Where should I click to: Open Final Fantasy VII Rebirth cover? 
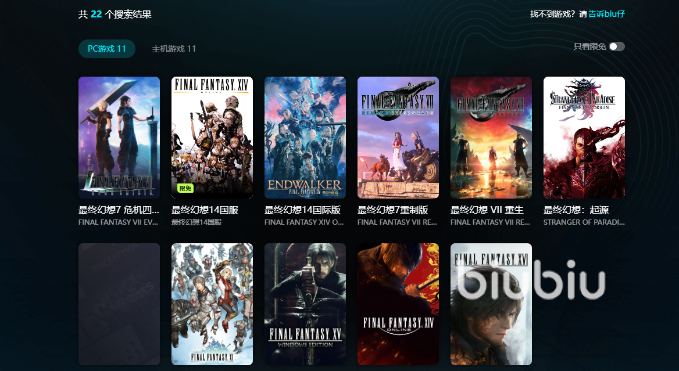click(491, 138)
